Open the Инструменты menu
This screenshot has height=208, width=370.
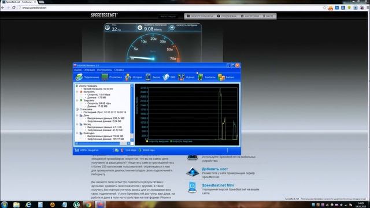click(105, 70)
